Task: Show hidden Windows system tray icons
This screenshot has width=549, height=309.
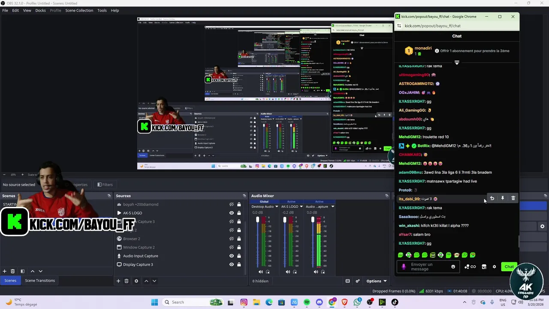Action: point(464,302)
